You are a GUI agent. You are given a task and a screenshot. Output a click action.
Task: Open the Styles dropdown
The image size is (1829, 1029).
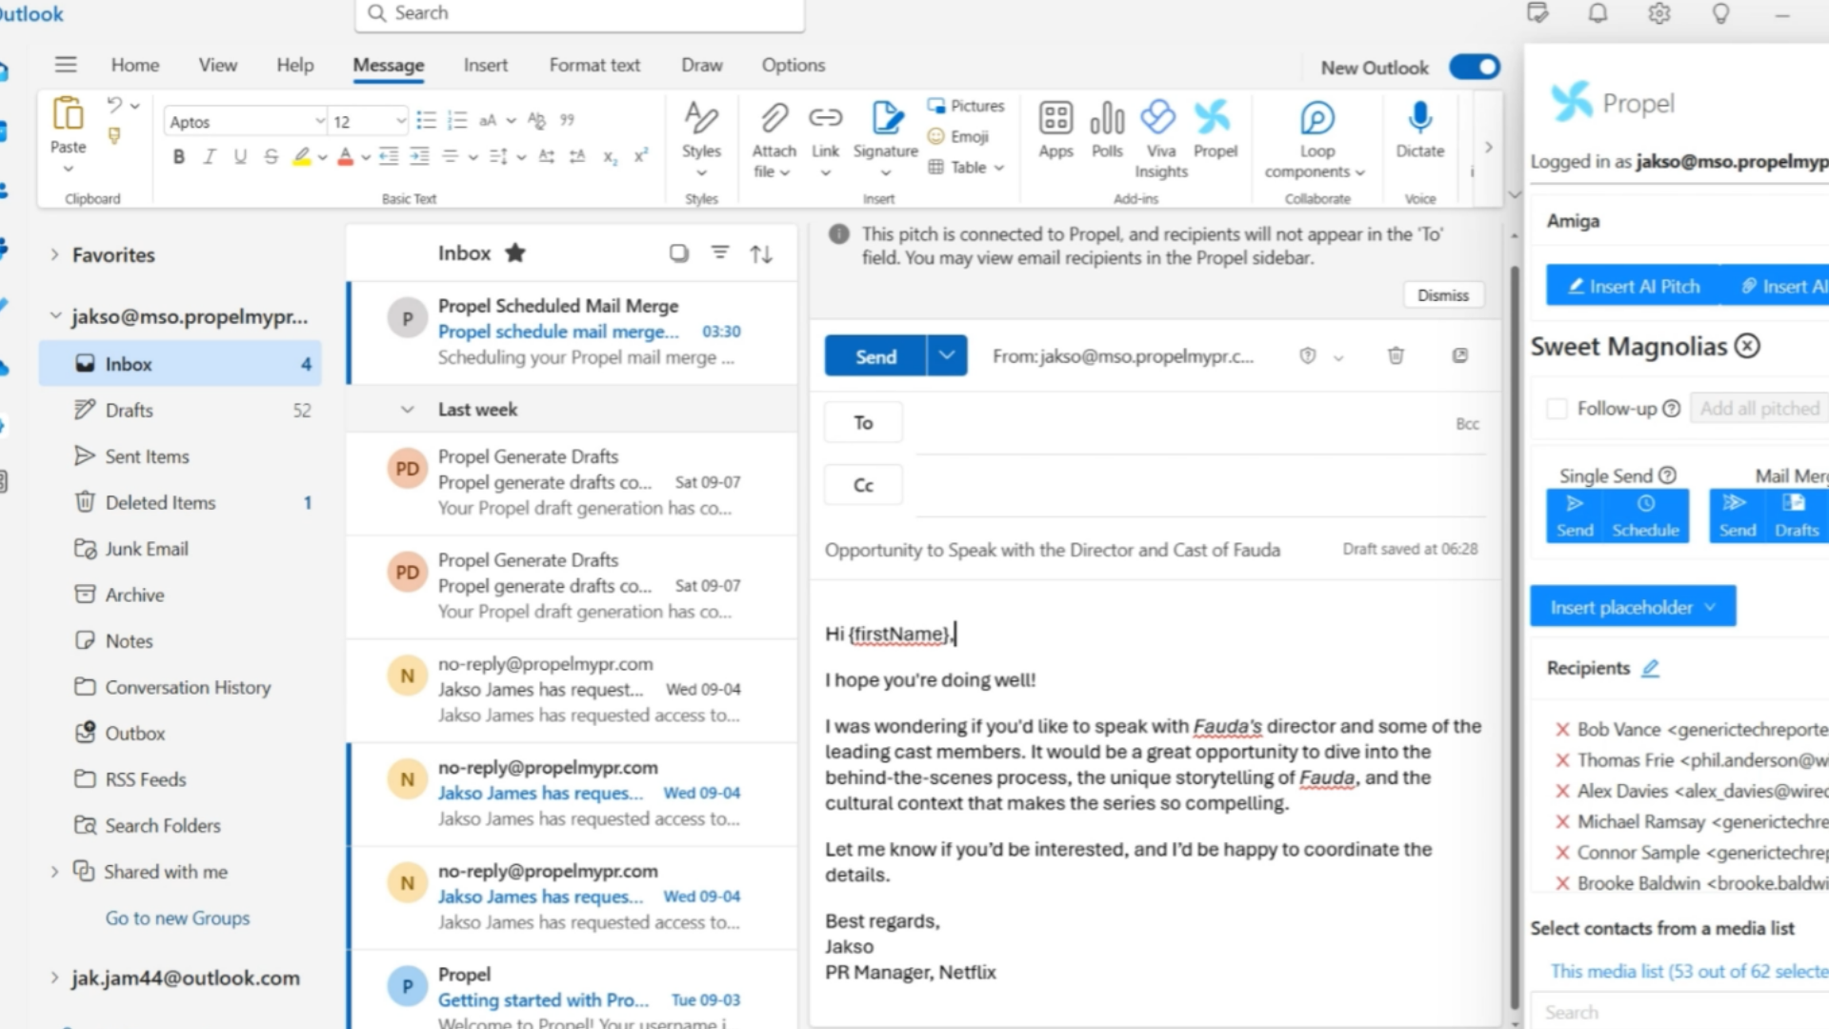click(701, 139)
